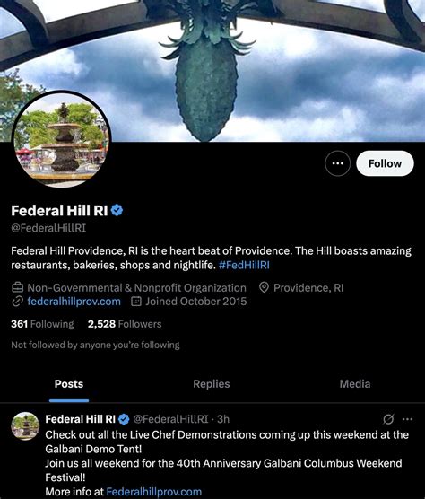Click the briefcase category icon

click(x=17, y=288)
